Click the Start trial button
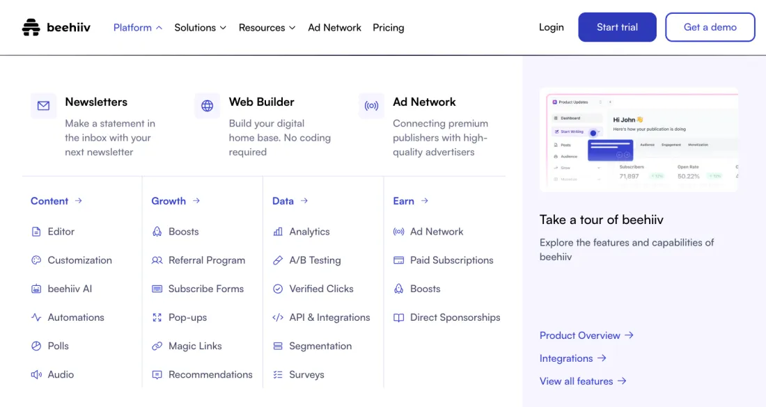The image size is (766, 407). (617, 27)
